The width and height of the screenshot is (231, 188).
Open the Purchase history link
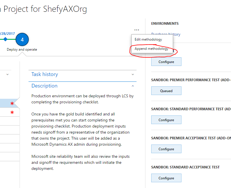click(166, 34)
